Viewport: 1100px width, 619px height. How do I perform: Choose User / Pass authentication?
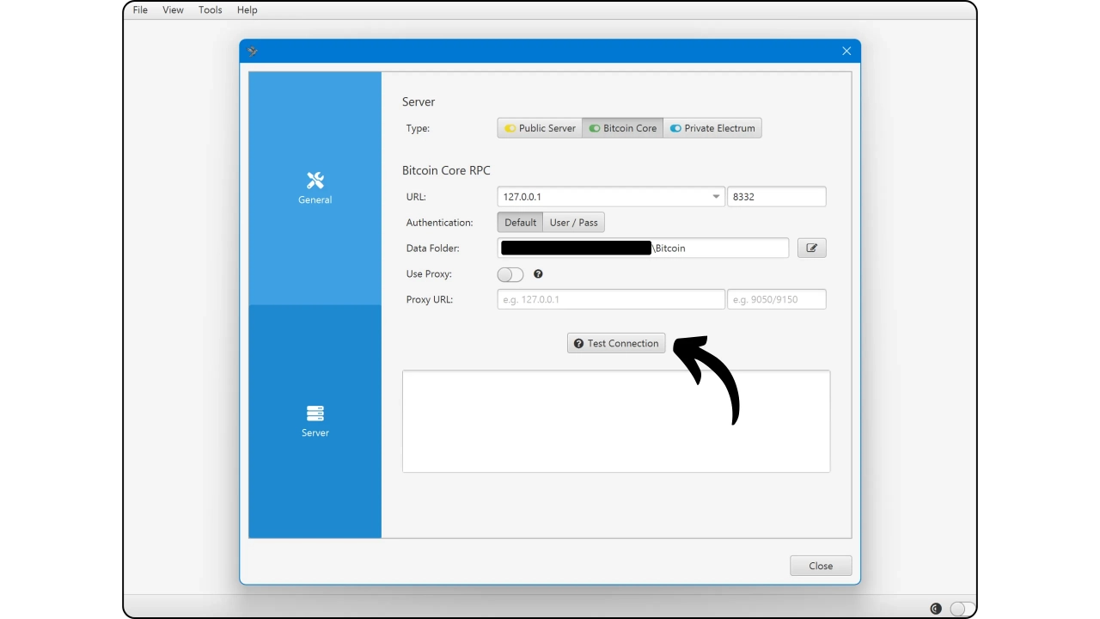pyautogui.click(x=573, y=223)
